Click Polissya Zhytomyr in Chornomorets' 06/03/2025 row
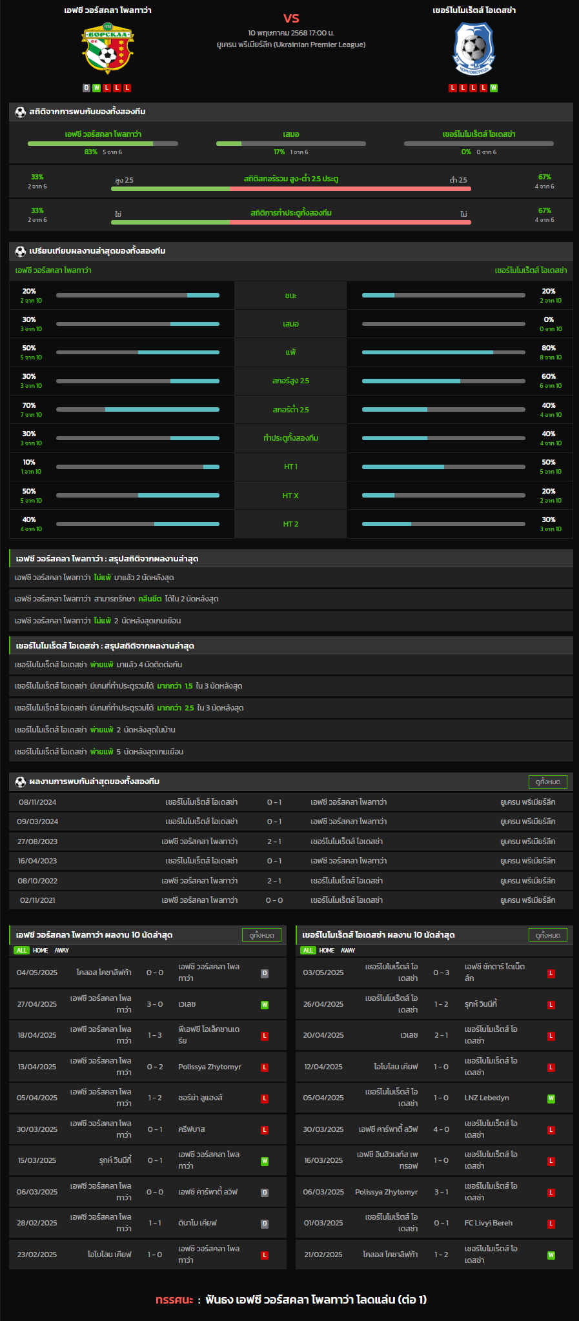 (x=387, y=1192)
